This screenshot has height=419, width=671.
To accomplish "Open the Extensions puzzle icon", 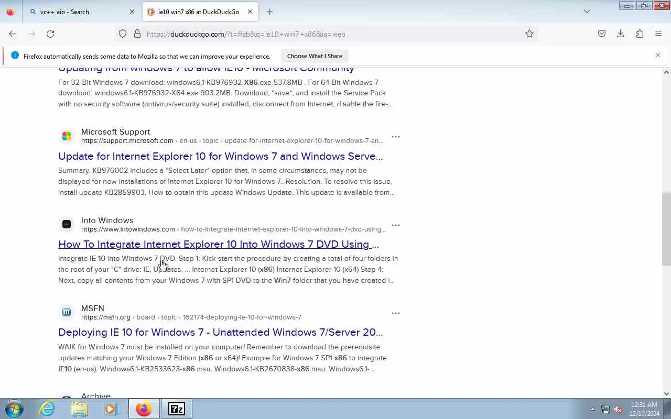I will pyautogui.click(x=640, y=34).
